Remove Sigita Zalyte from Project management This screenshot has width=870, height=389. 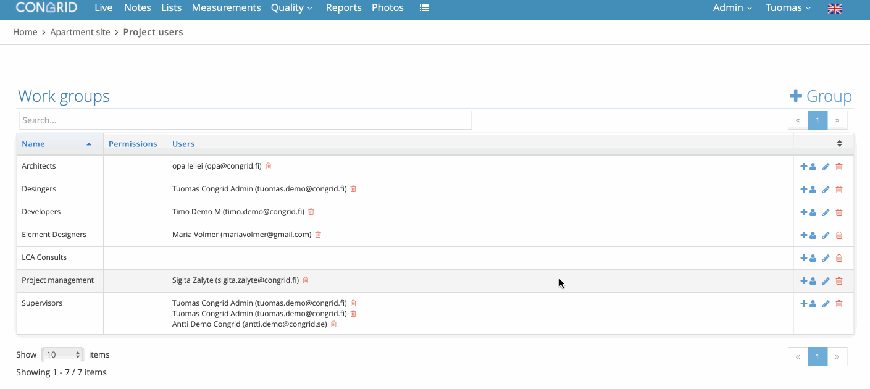(x=306, y=280)
